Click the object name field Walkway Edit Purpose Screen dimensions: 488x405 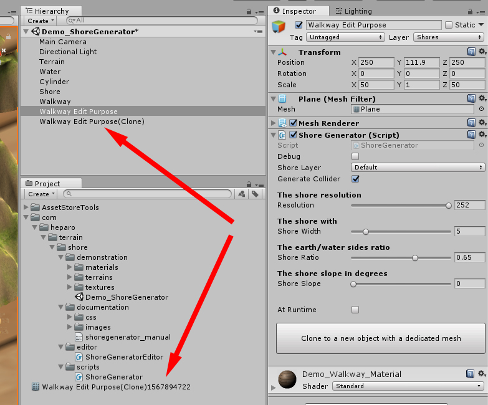(x=374, y=25)
